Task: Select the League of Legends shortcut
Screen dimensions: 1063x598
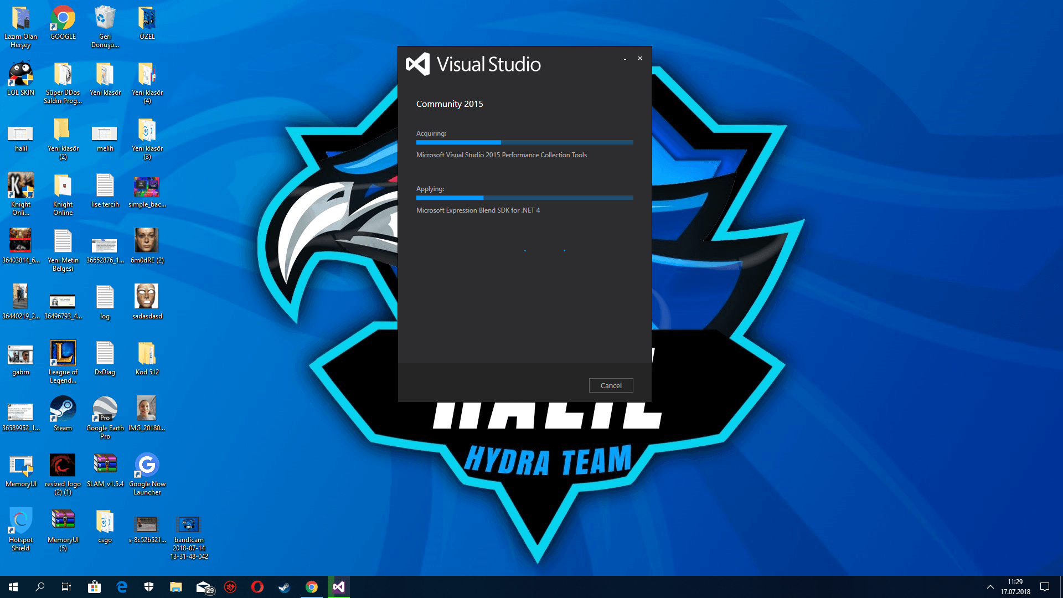Action: pyautogui.click(x=63, y=362)
